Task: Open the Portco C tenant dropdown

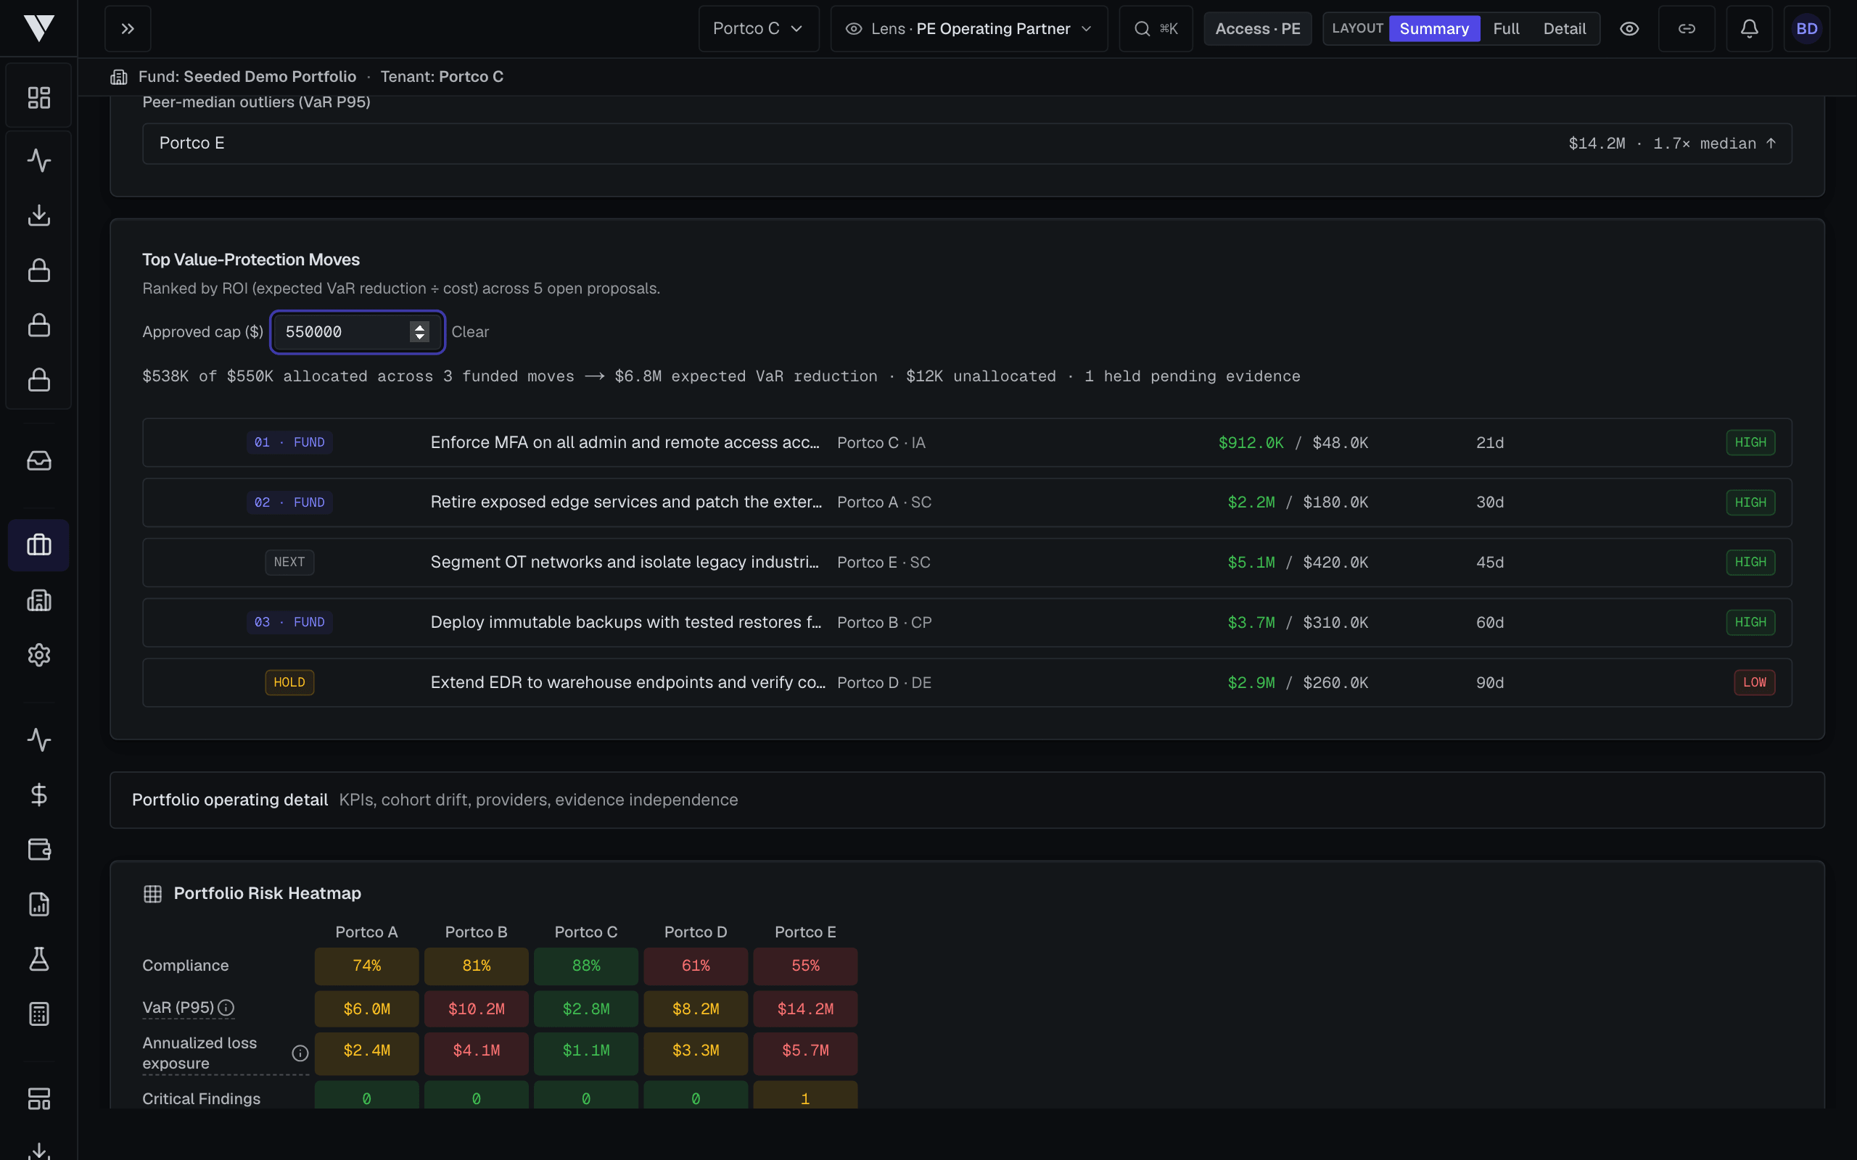Action: coord(759,28)
